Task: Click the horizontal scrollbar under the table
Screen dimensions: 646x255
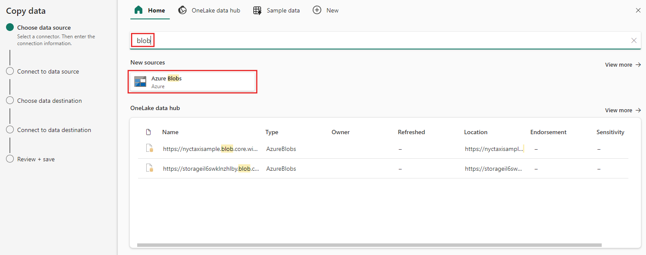Action: tap(369, 245)
